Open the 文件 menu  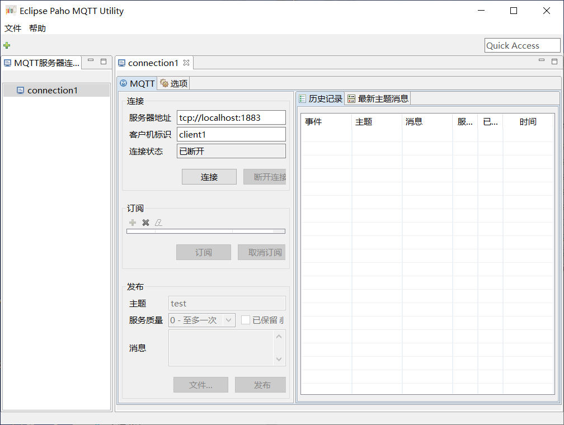point(13,28)
